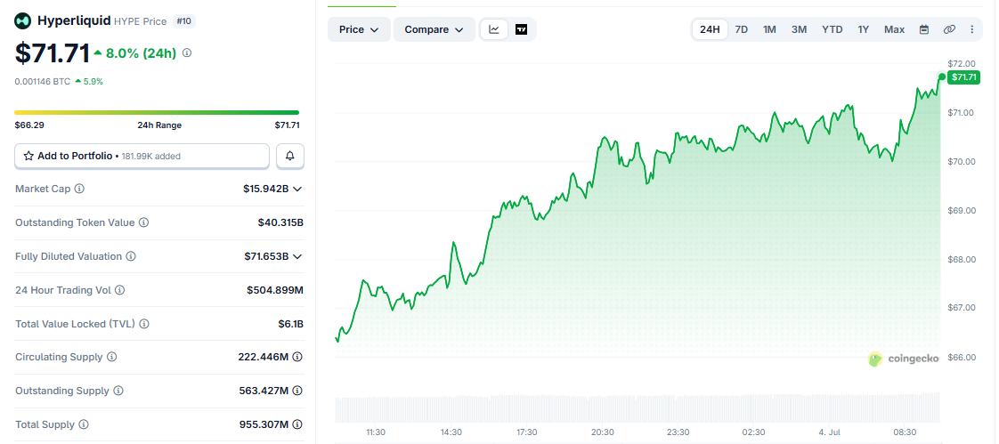
Task: Switch to TradingView chart icon
Action: coord(521,29)
